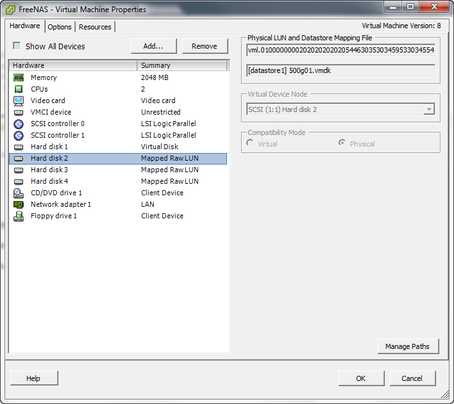Select the Network adapter 1 label

[x=61, y=204]
